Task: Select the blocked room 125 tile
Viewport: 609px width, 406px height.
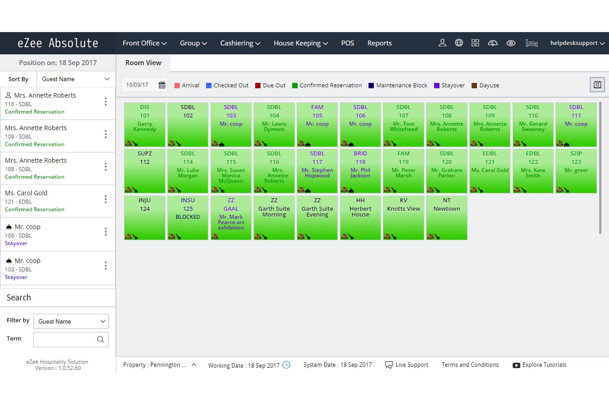Action: (188, 218)
